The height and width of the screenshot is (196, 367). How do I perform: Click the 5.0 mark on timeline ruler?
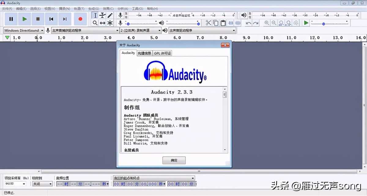click(154, 38)
